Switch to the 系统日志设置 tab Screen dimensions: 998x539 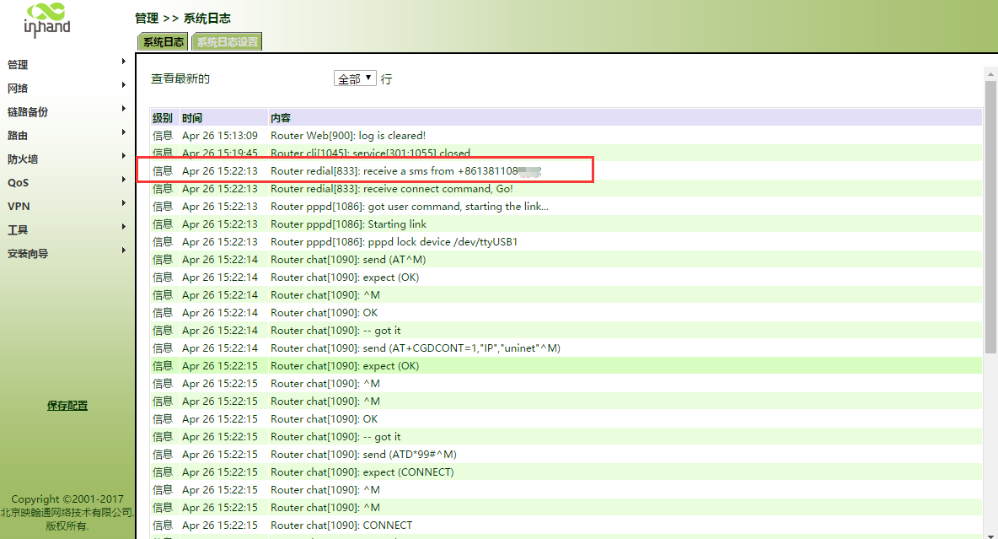(x=228, y=42)
